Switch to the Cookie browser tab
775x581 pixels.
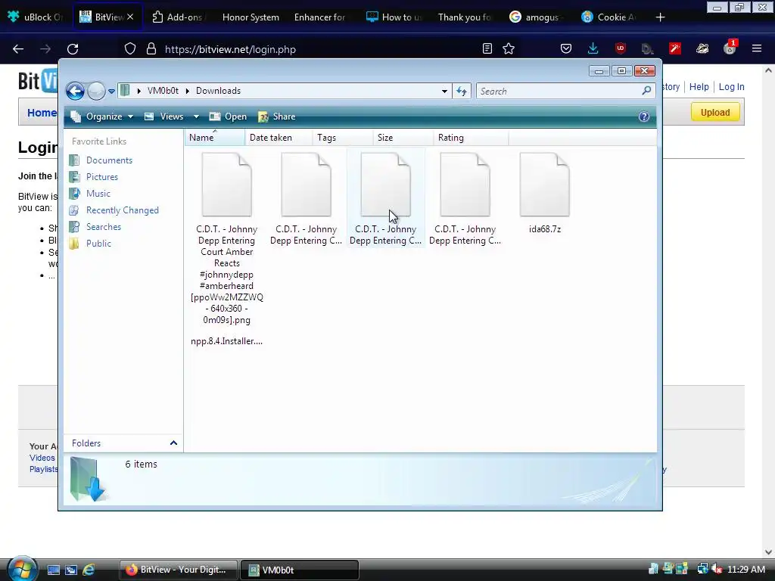609,17
